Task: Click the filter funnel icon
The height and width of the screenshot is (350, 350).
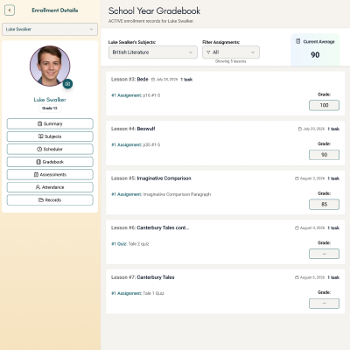Action: [x=208, y=52]
